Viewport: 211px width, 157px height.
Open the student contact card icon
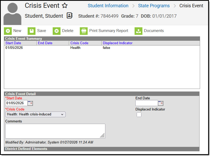pos(70,16)
